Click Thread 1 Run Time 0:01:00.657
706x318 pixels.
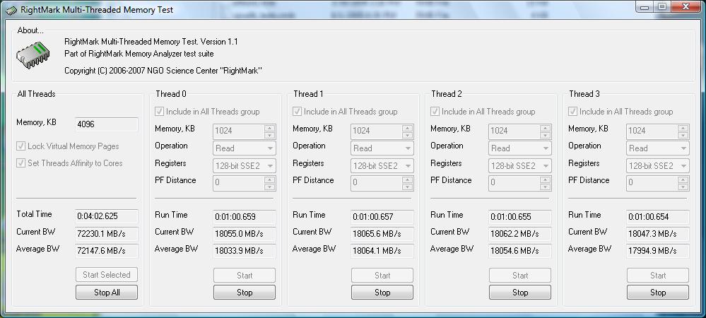(x=382, y=217)
